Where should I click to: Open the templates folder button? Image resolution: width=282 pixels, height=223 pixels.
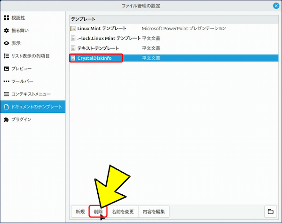271,212
